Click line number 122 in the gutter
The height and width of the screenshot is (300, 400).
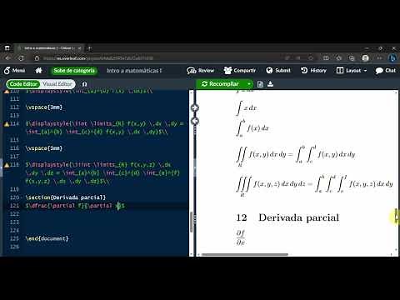pyautogui.click(x=14, y=214)
